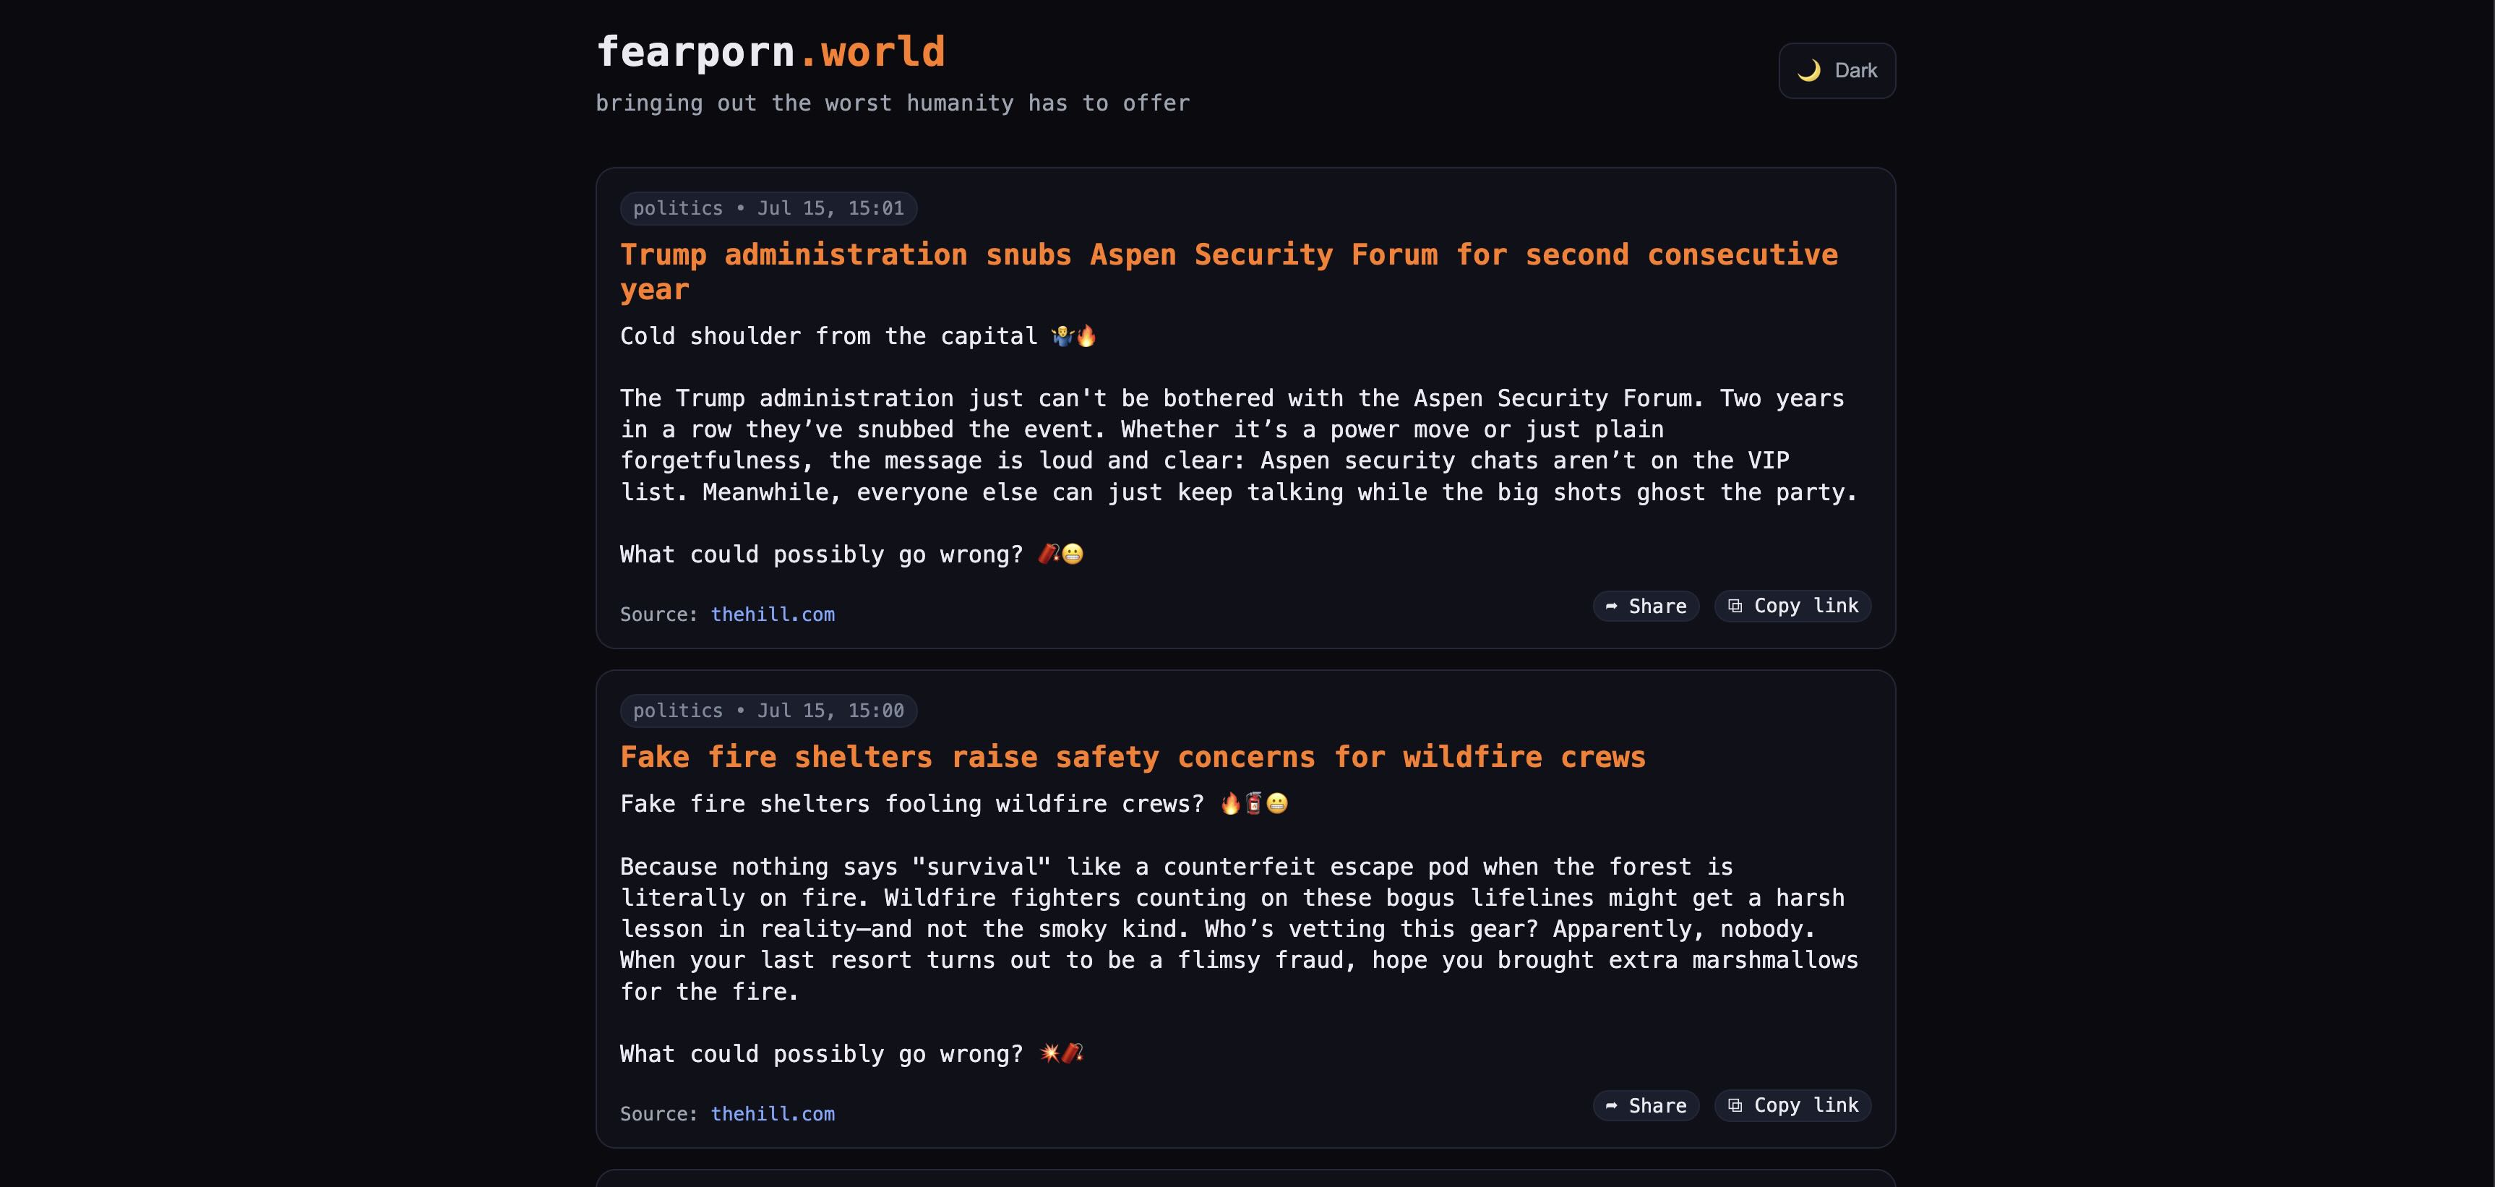The image size is (2495, 1187).
Task: Share the Aspen Security Forum post
Action: pos(1646,606)
